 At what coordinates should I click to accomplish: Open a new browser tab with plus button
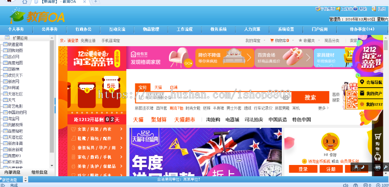point(96,2)
